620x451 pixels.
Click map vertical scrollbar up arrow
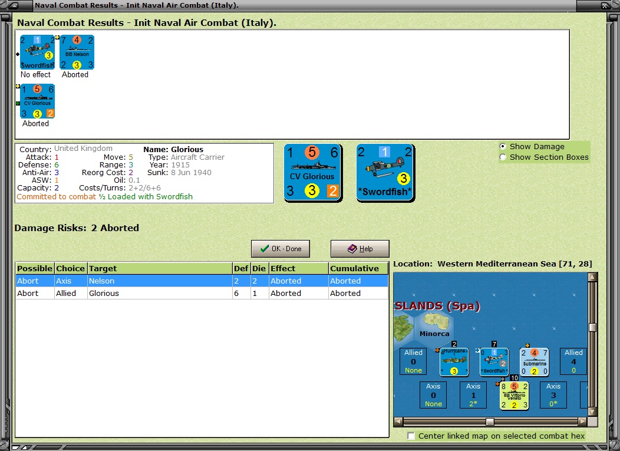(x=592, y=277)
